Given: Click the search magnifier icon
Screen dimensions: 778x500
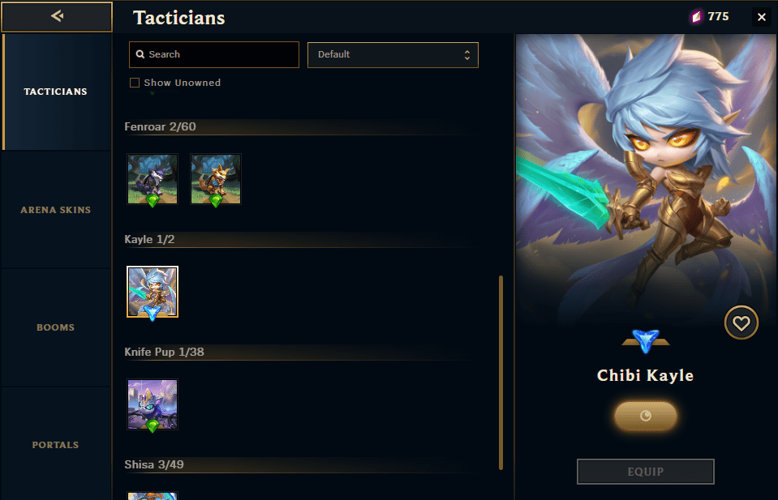Looking at the screenshot, I should (140, 54).
